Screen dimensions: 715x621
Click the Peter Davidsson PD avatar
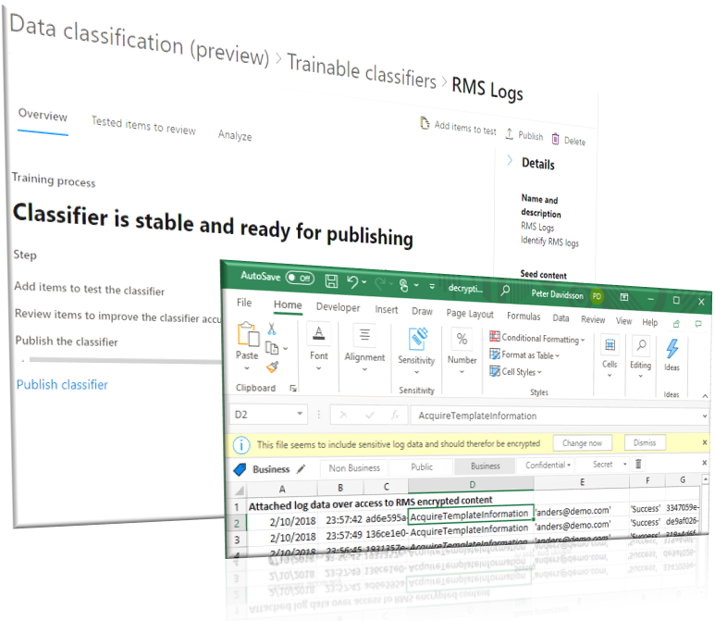click(597, 296)
